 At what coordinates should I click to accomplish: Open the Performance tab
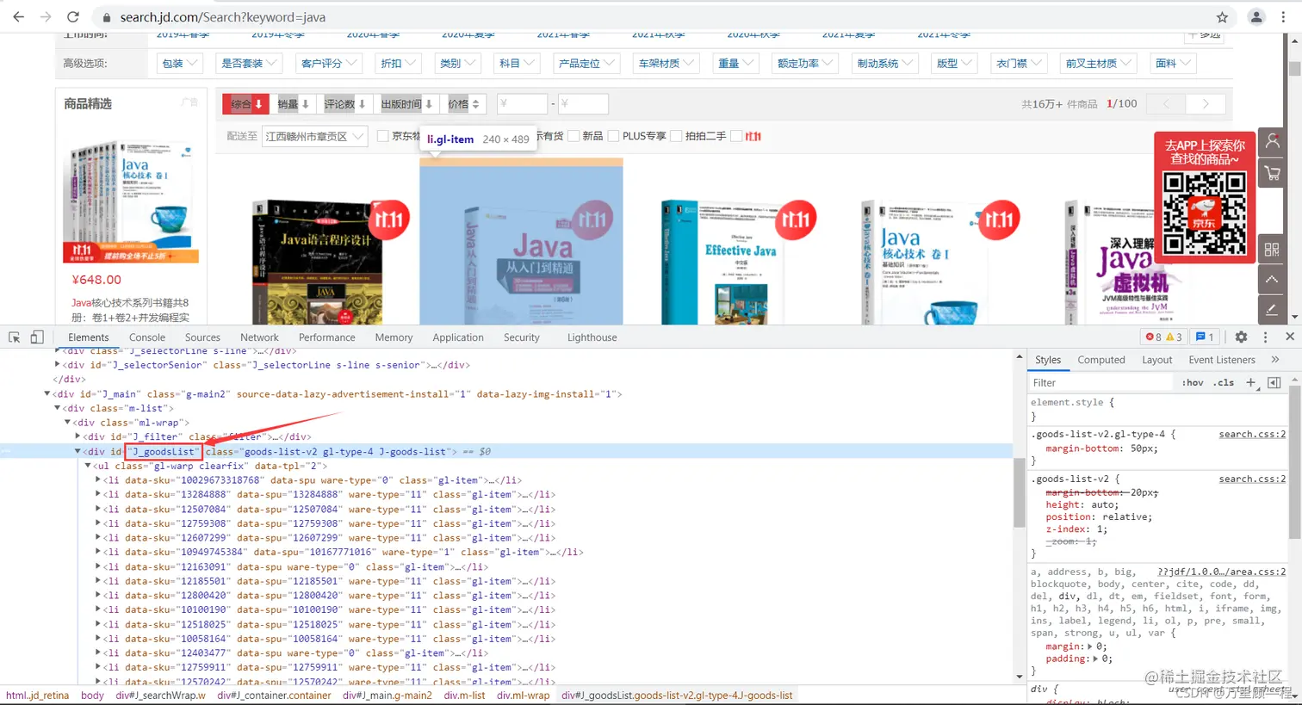pyautogui.click(x=327, y=337)
